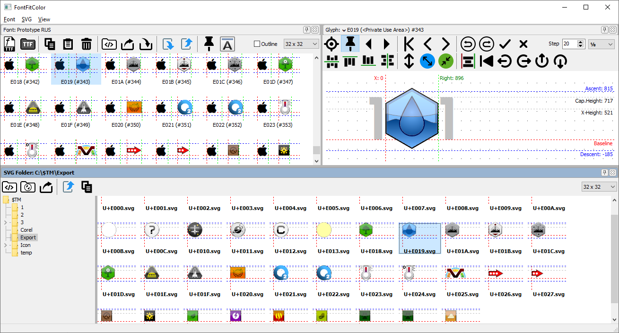The width and height of the screenshot is (619, 333).
Task: Delete glyph using the trash icon
Action: [87, 44]
